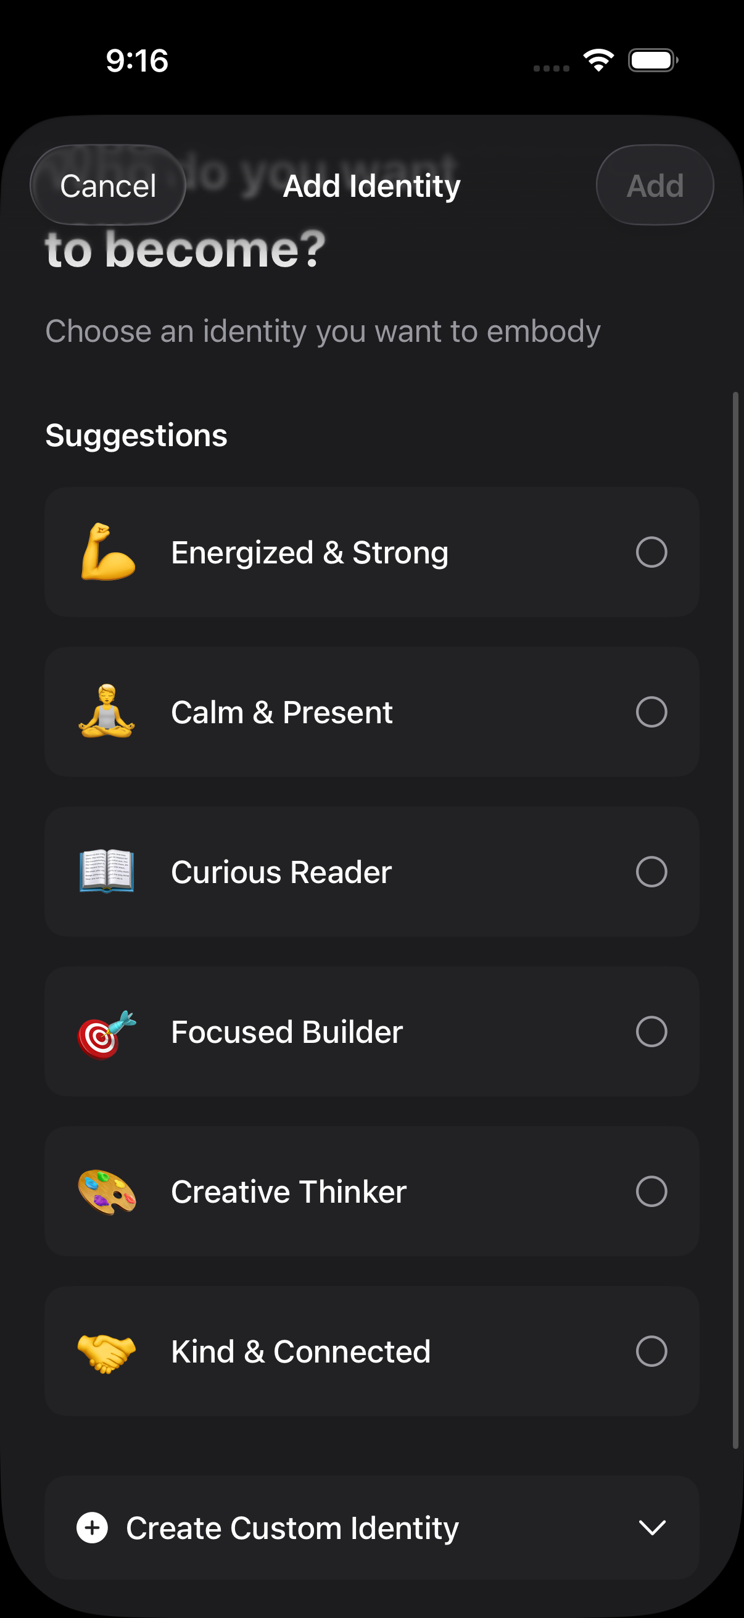
Task: Tap the handshake emoji icon
Action: coord(107,1351)
